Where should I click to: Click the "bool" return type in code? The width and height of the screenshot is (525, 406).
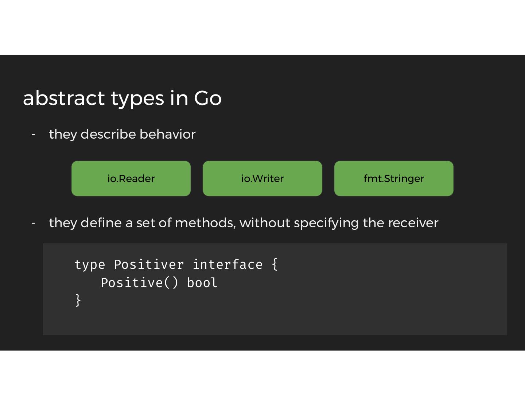(x=202, y=283)
